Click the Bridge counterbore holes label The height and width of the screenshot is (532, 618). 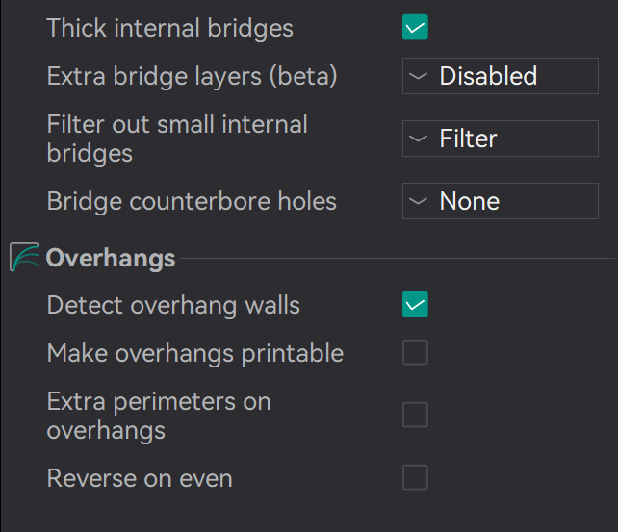[192, 201]
